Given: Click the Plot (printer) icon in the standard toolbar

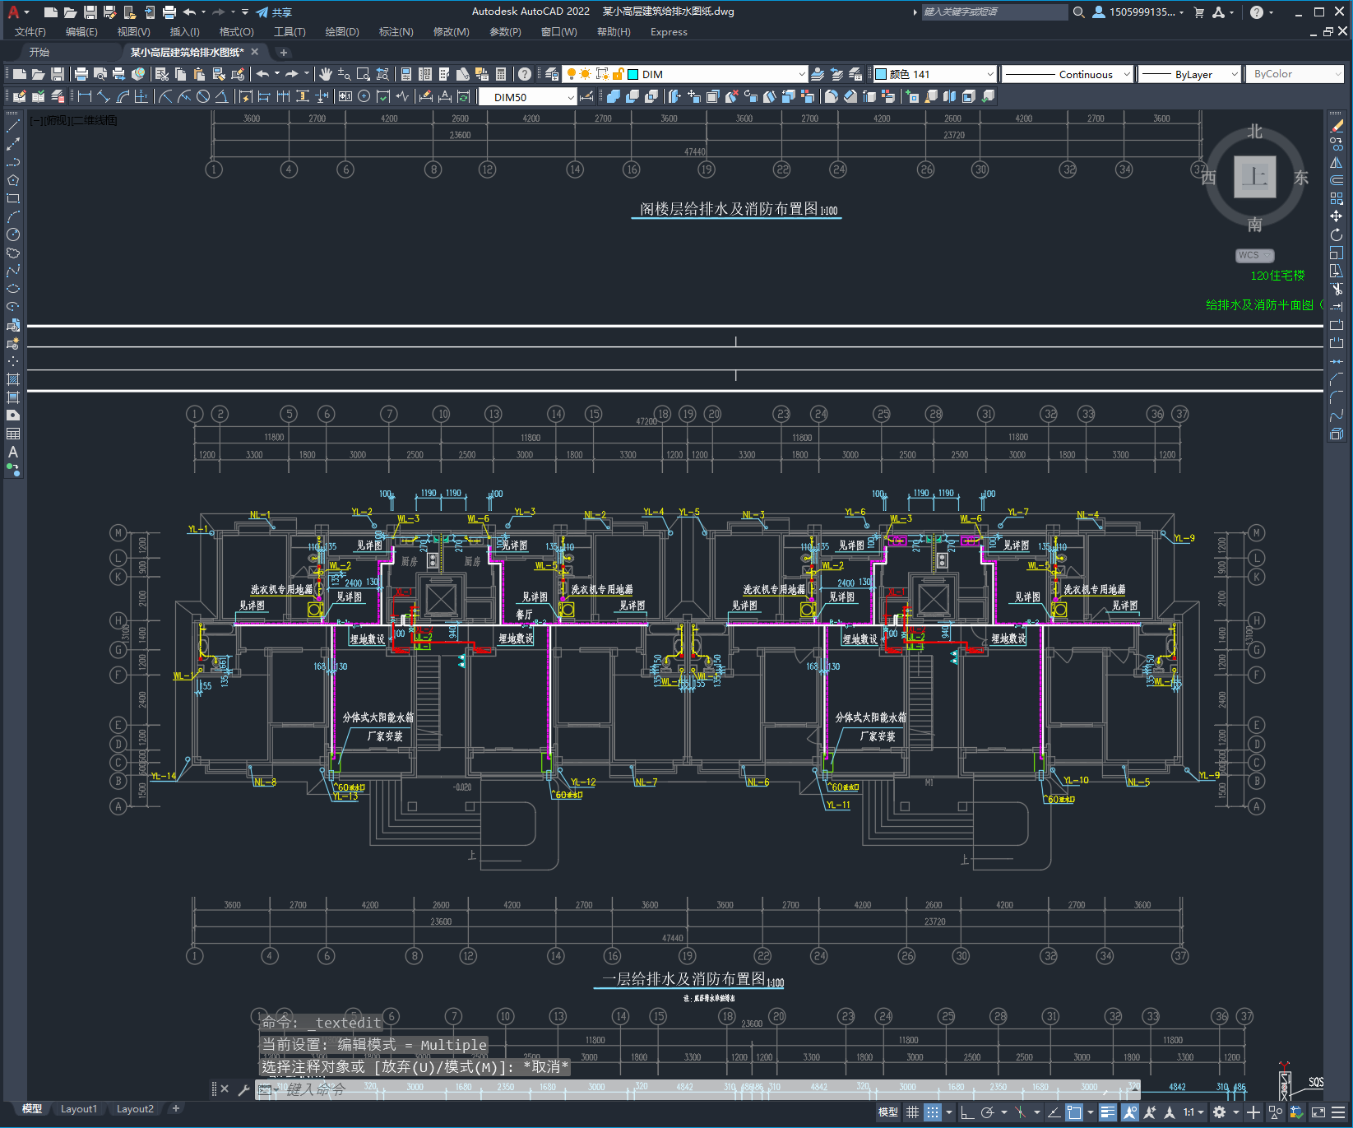Looking at the screenshot, I should 81,74.
